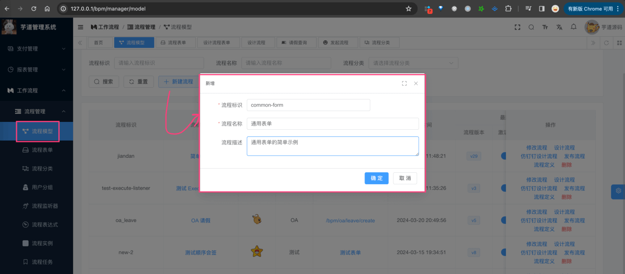Open the language translation icon
The image size is (625, 274).
[559, 27]
